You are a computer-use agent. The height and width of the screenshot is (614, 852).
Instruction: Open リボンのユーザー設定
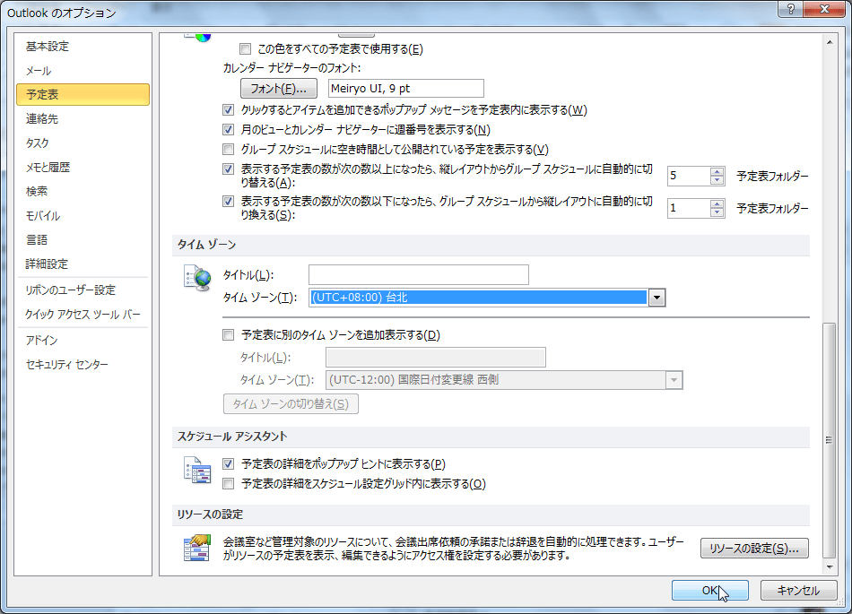(83, 290)
